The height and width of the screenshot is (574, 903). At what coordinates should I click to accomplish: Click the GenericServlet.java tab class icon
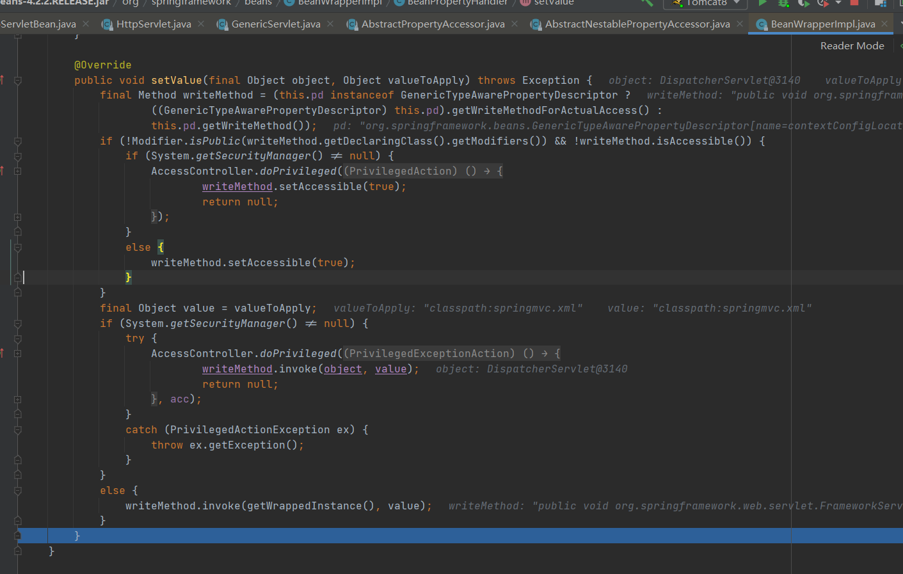tap(222, 24)
